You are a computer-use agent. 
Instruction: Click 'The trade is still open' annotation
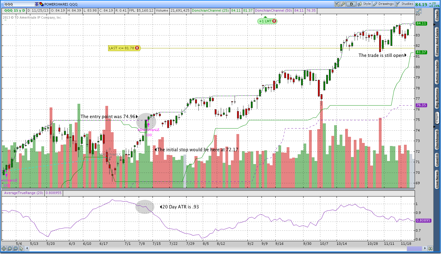[381, 55]
